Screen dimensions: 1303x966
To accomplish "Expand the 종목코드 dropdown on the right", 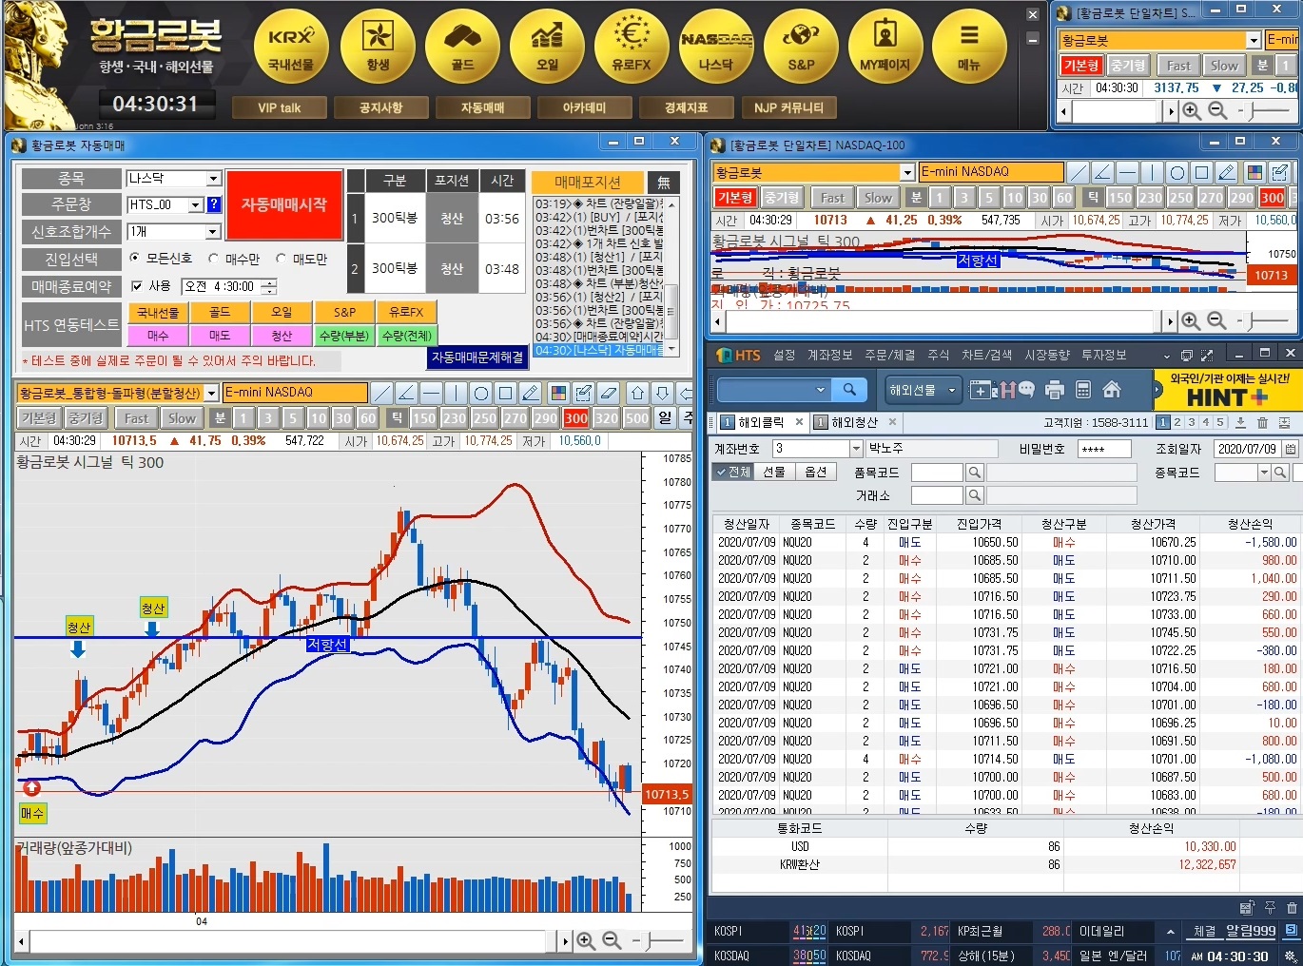I will click(1264, 473).
